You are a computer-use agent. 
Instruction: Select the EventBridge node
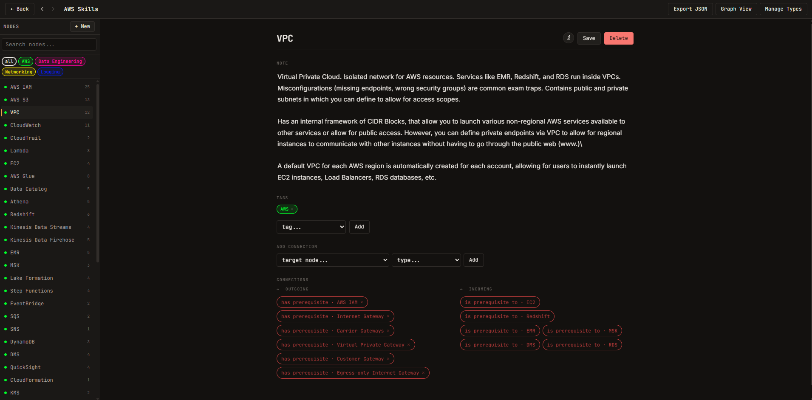47,304
